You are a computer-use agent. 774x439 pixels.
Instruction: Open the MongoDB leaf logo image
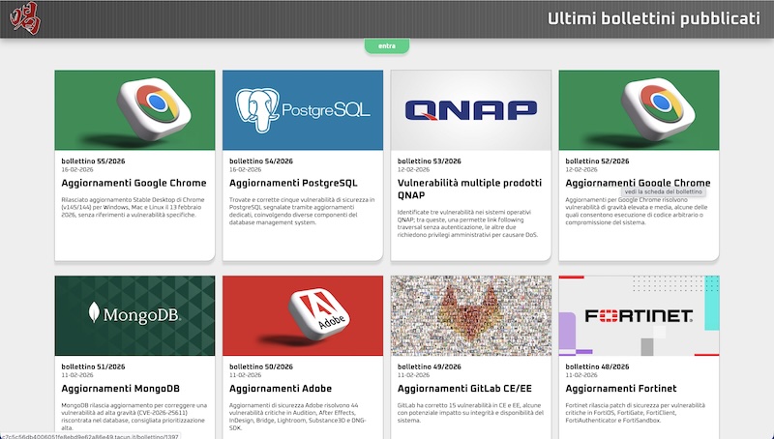[134, 315]
